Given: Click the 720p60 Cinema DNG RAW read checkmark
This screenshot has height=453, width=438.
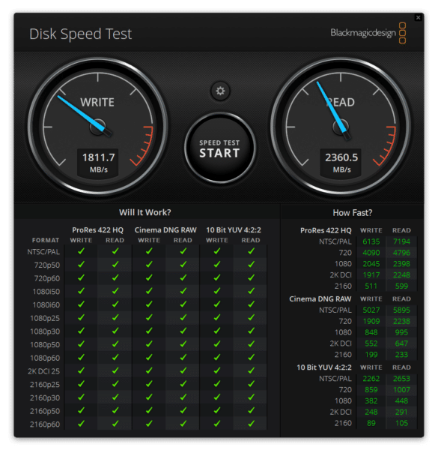Looking at the screenshot, I should click(183, 278).
